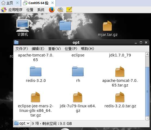Click redis-3.2.0.tar.gz file name text
The height and width of the screenshot is (130, 151).
pyautogui.click(x=120, y=106)
